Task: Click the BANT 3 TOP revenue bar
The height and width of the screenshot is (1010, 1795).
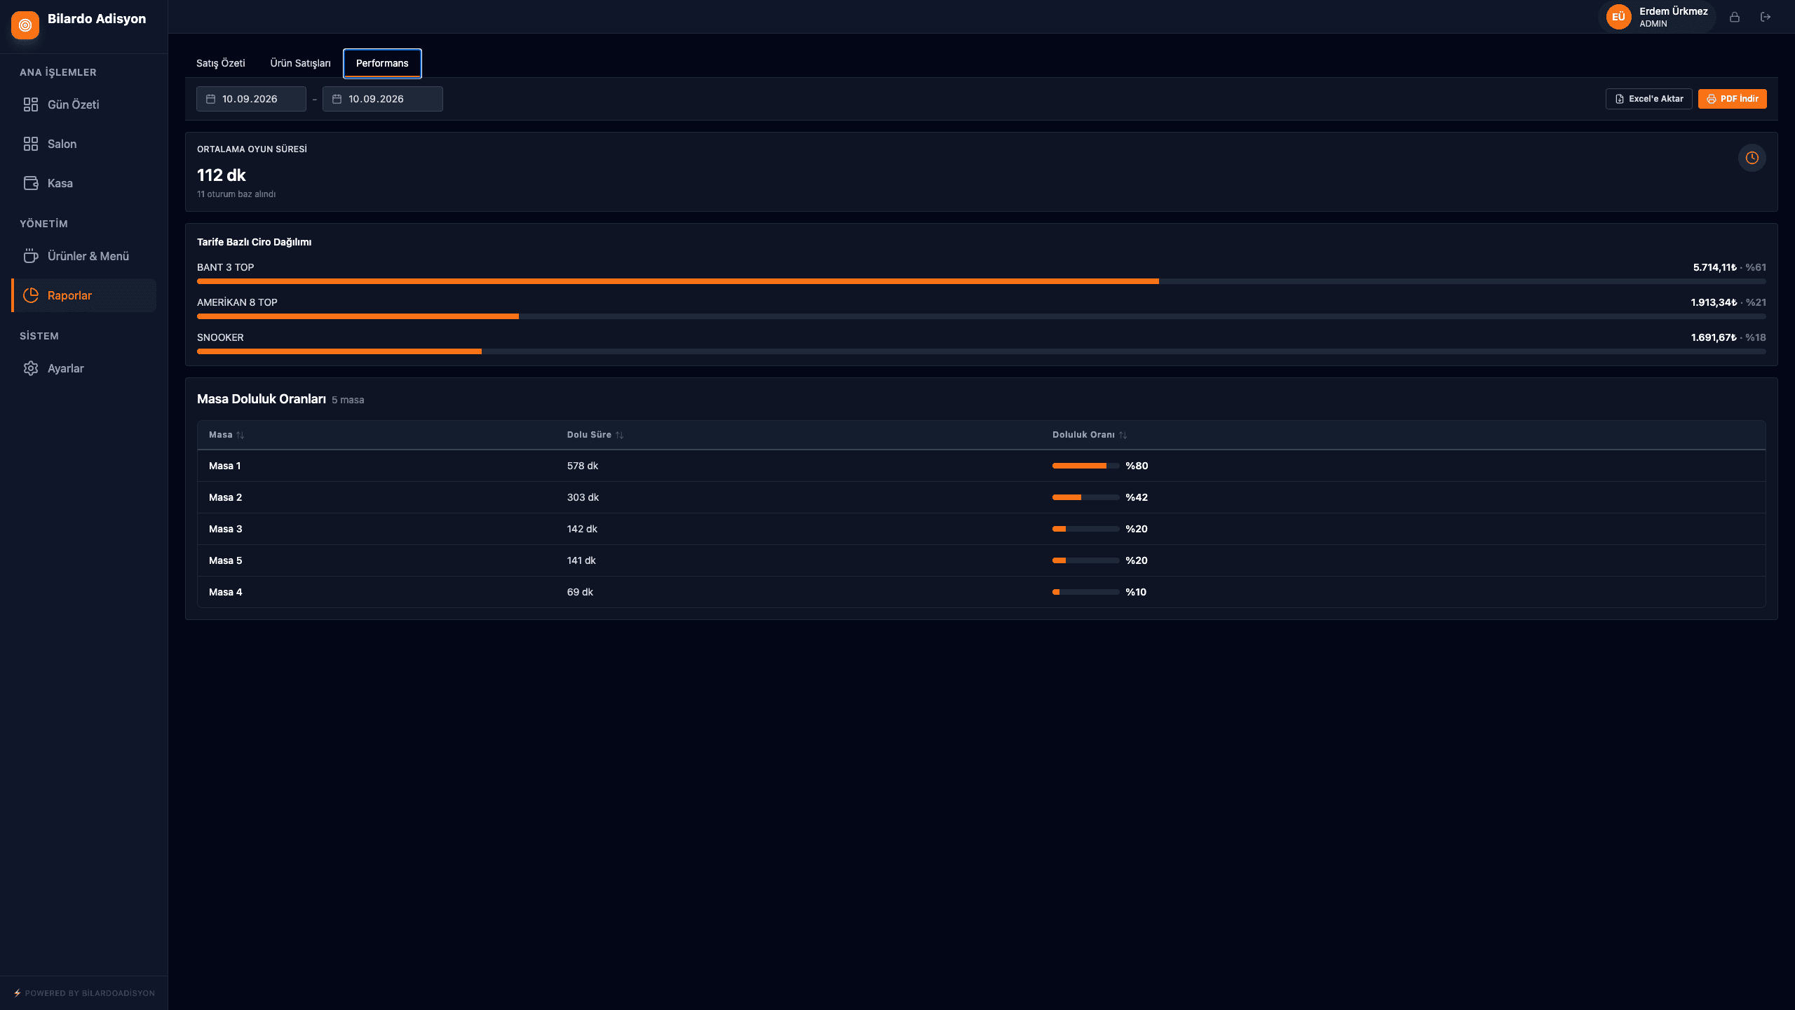Action: tap(982, 281)
